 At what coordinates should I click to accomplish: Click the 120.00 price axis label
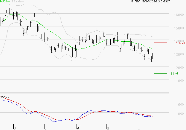click(x=179, y=68)
